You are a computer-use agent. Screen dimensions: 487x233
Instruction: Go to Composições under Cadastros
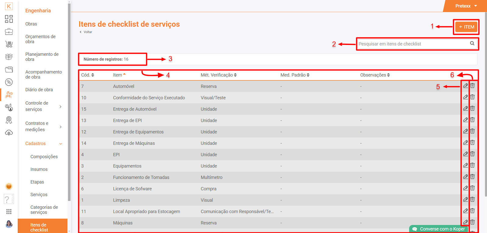pos(44,157)
